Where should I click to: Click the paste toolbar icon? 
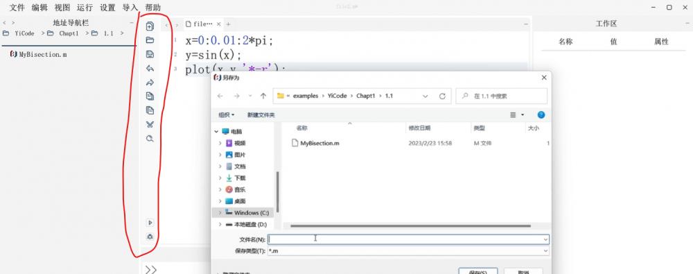(150, 110)
